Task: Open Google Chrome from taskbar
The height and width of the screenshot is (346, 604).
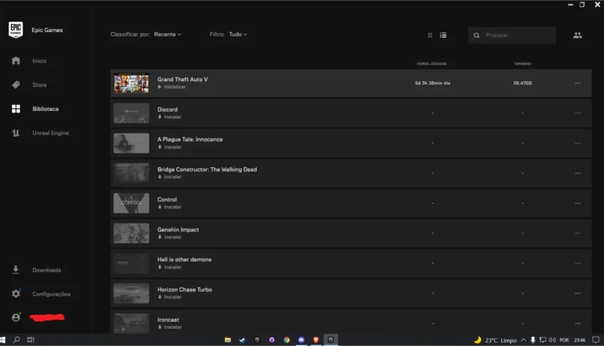Action: [287, 340]
